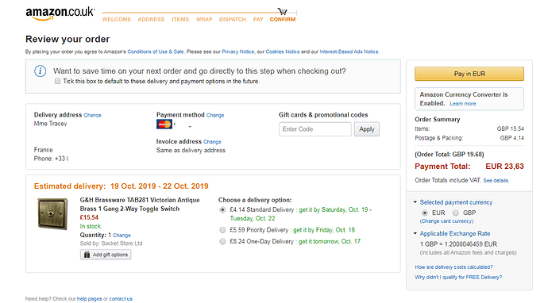Select £5.59 Priority Delivery option
The height and width of the screenshot is (303, 548).
point(222,230)
